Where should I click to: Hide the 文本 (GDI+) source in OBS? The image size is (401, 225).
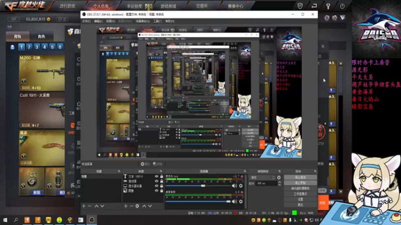coord(156,176)
